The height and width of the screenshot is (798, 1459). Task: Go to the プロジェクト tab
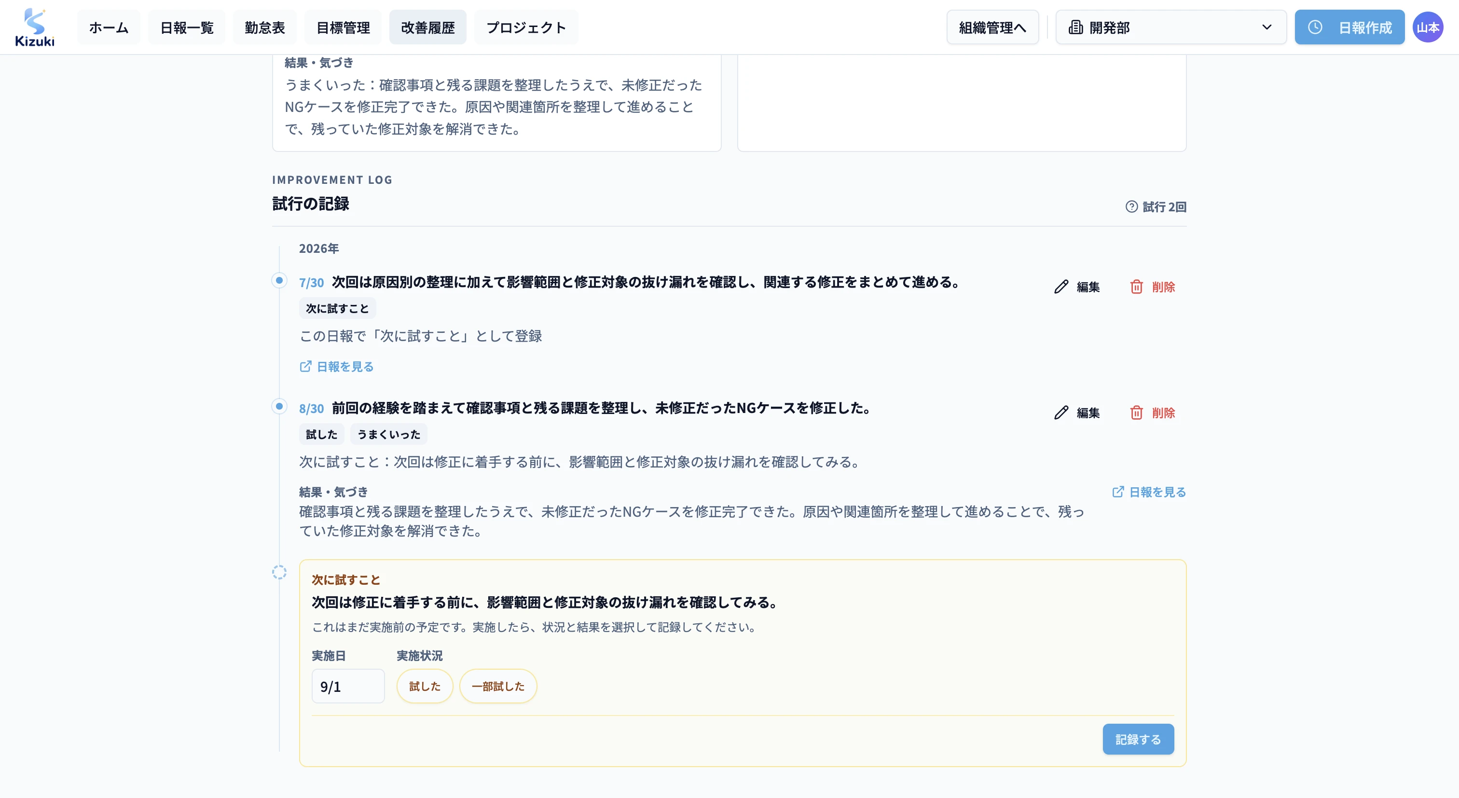tap(525, 27)
